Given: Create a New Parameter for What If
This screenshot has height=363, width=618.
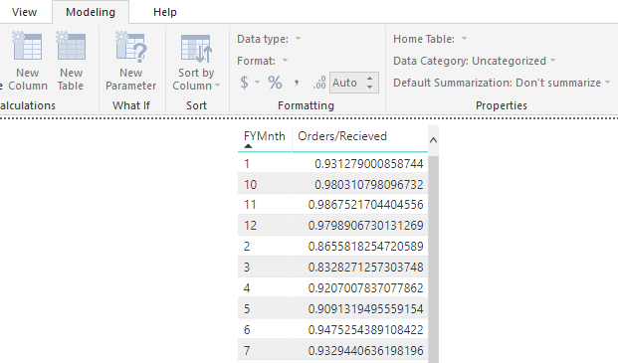Looking at the screenshot, I should (x=130, y=62).
